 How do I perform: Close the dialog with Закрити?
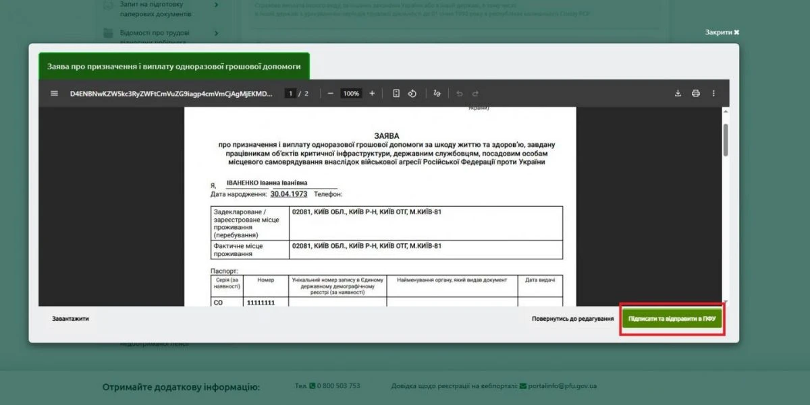(x=722, y=32)
